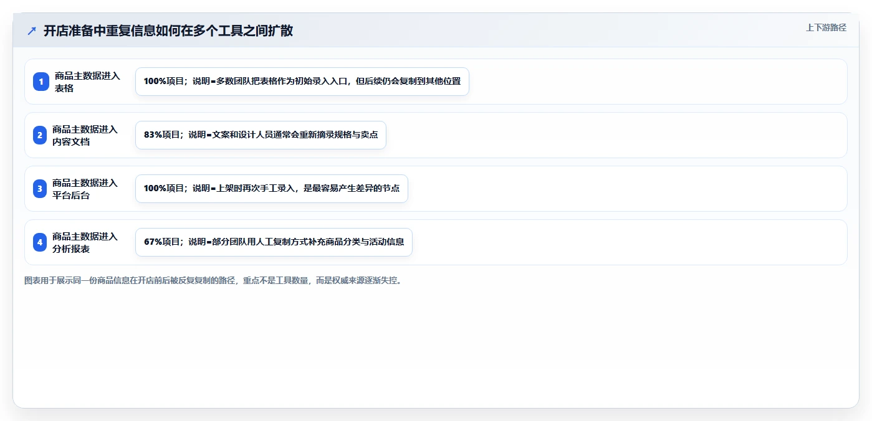This screenshot has width=872, height=421.
Task: Click the step 1 number badge
Action: point(41,82)
